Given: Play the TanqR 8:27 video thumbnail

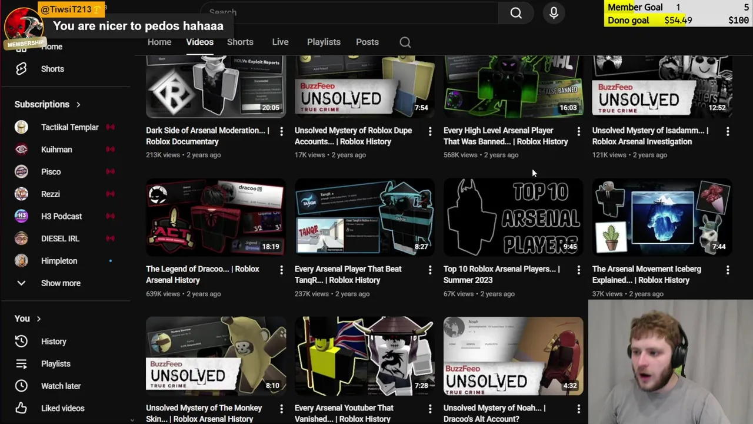Looking at the screenshot, I should 365,217.
